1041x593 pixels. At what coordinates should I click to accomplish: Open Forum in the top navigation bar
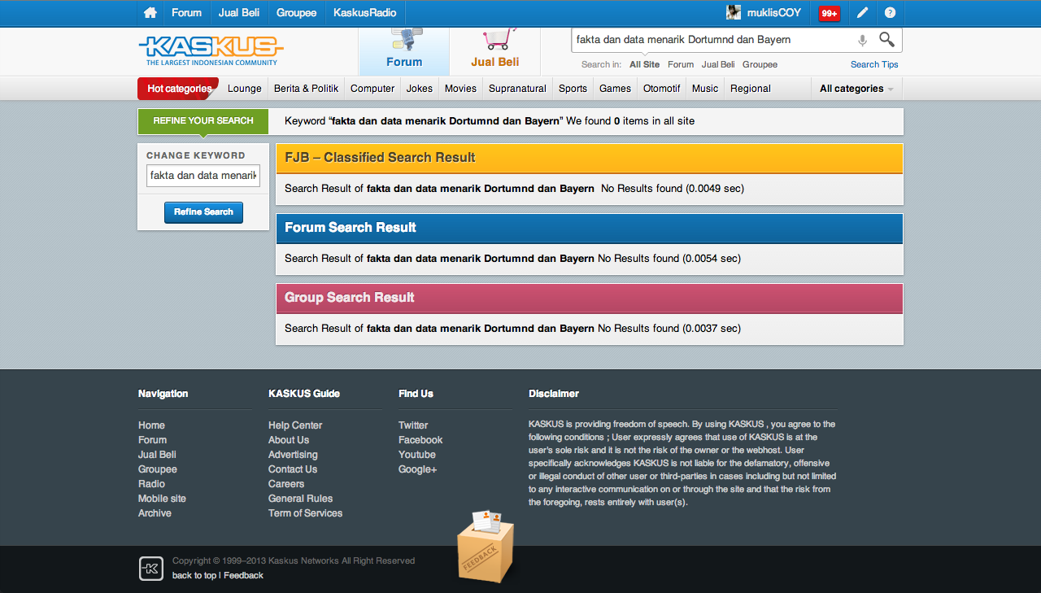[186, 13]
